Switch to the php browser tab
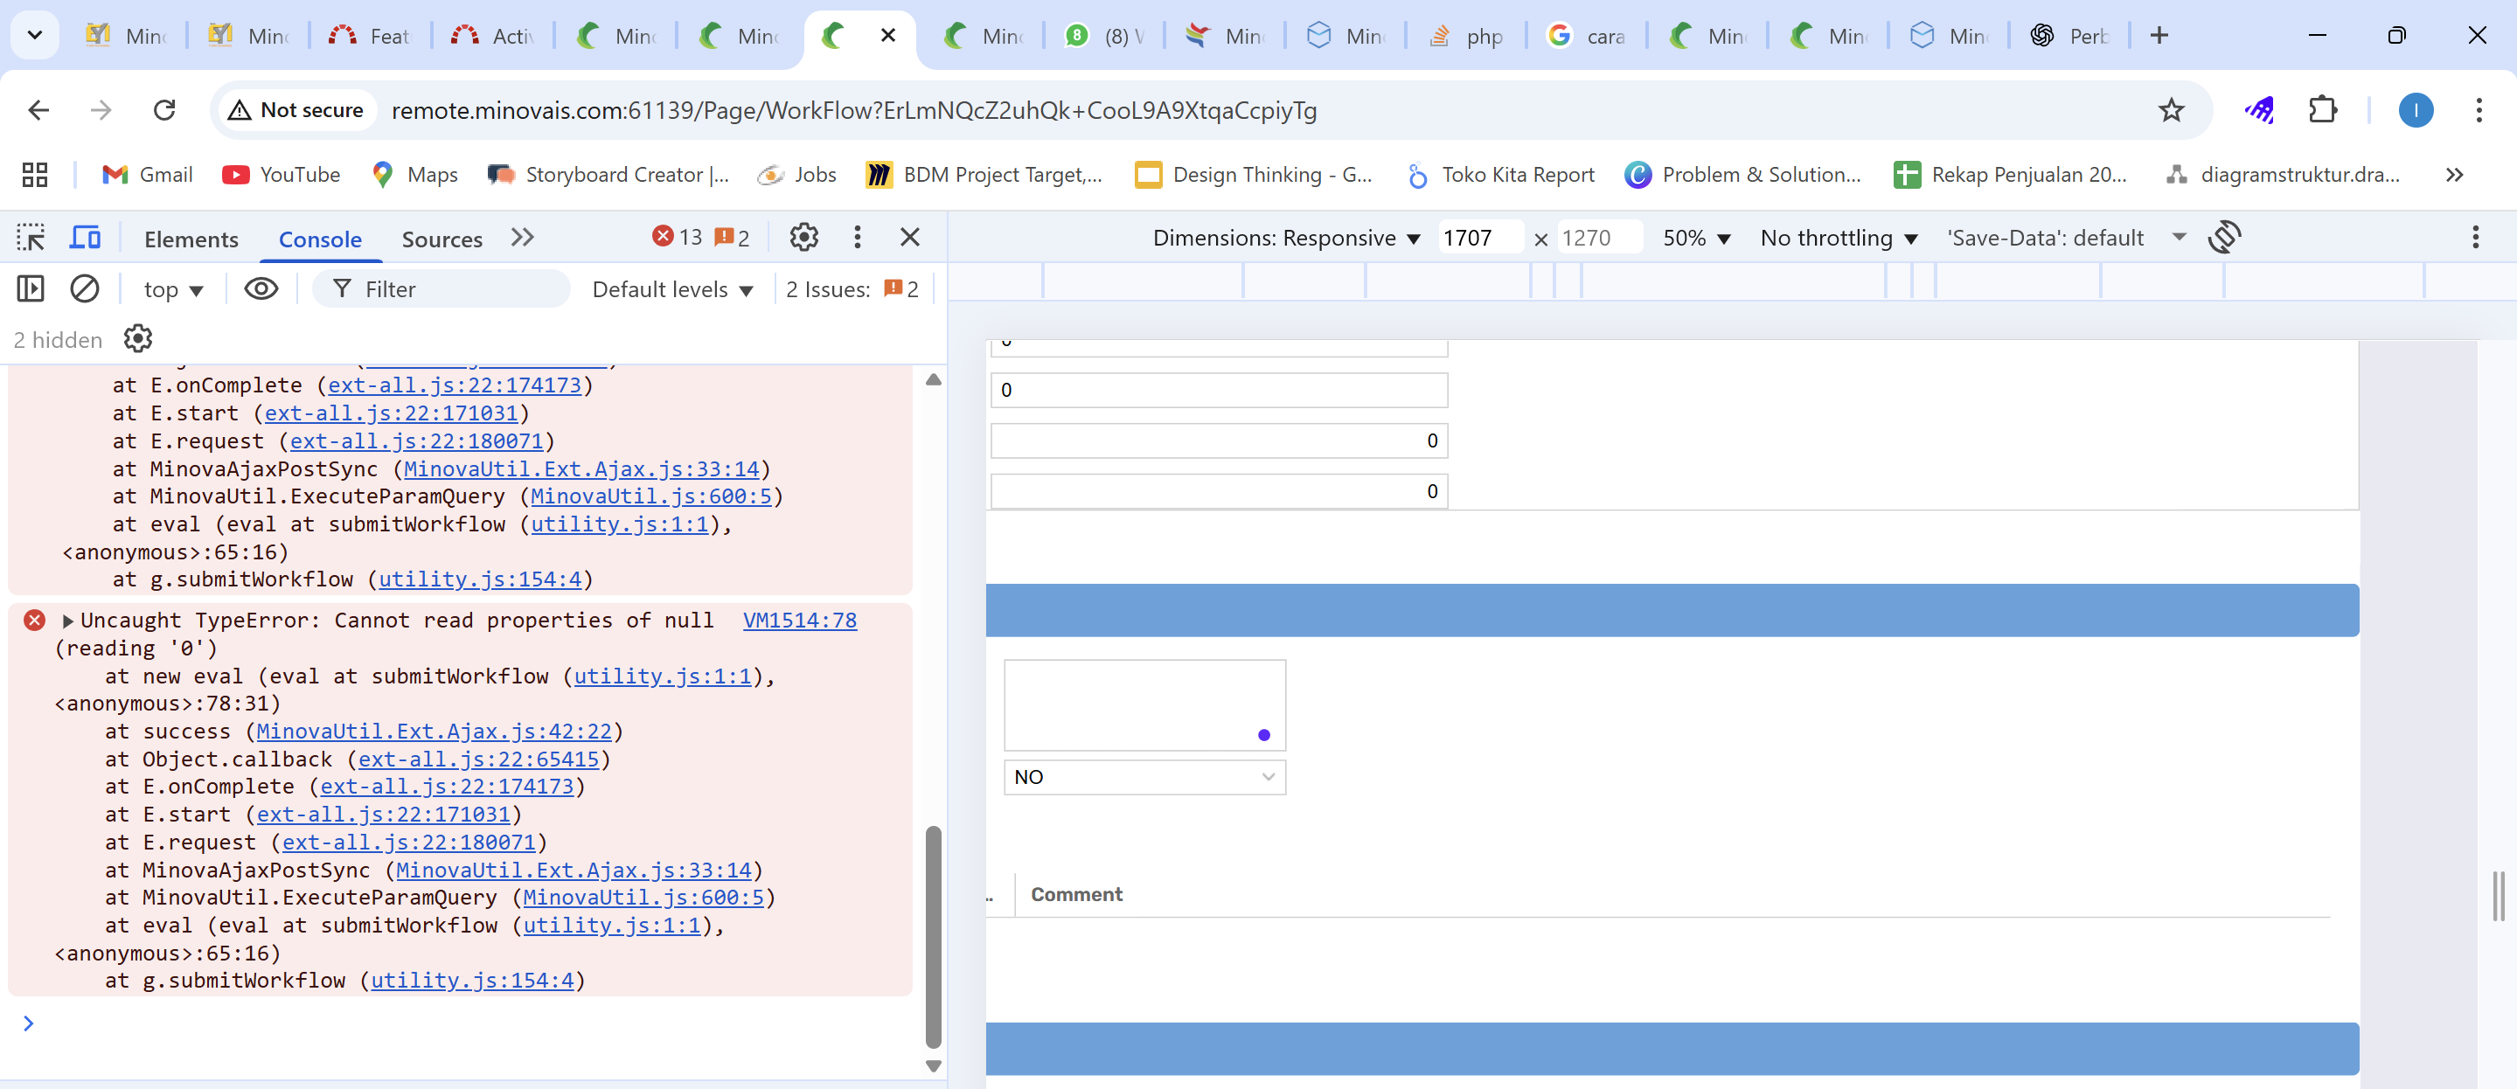2517x1089 pixels. click(1465, 36)
